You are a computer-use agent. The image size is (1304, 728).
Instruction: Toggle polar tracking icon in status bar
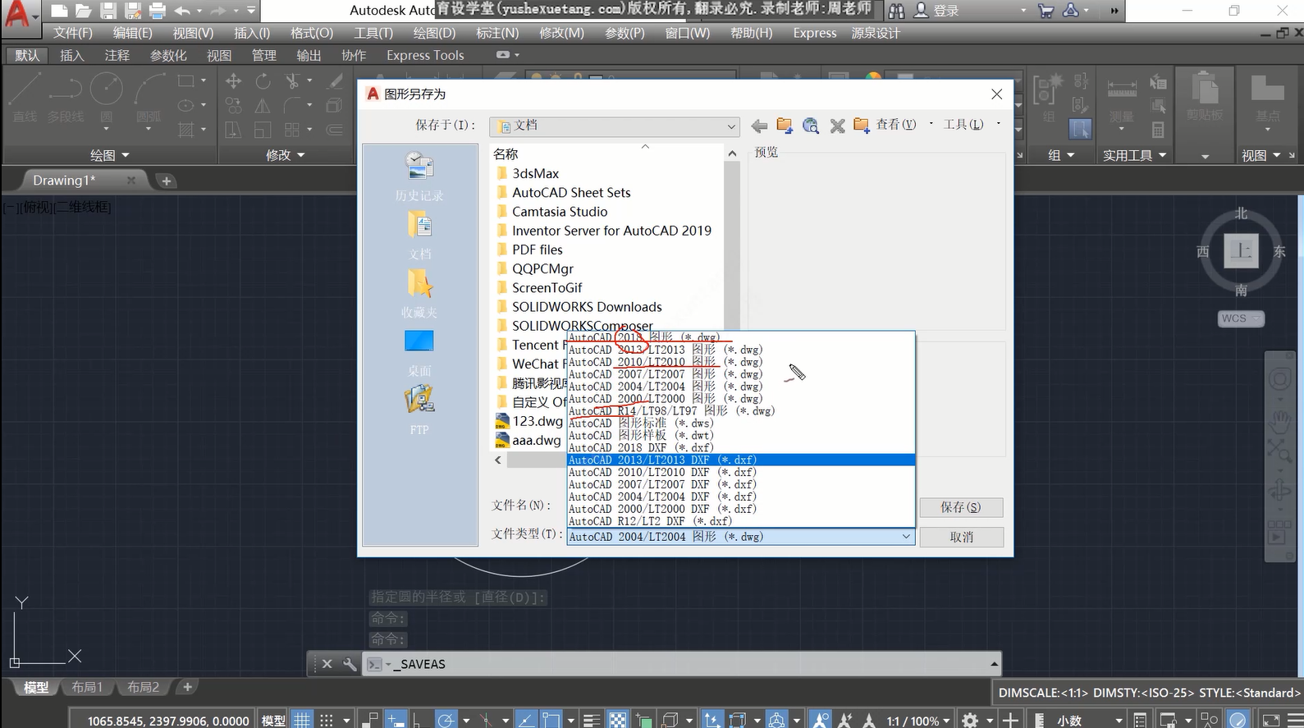click(x=446, y=720)
